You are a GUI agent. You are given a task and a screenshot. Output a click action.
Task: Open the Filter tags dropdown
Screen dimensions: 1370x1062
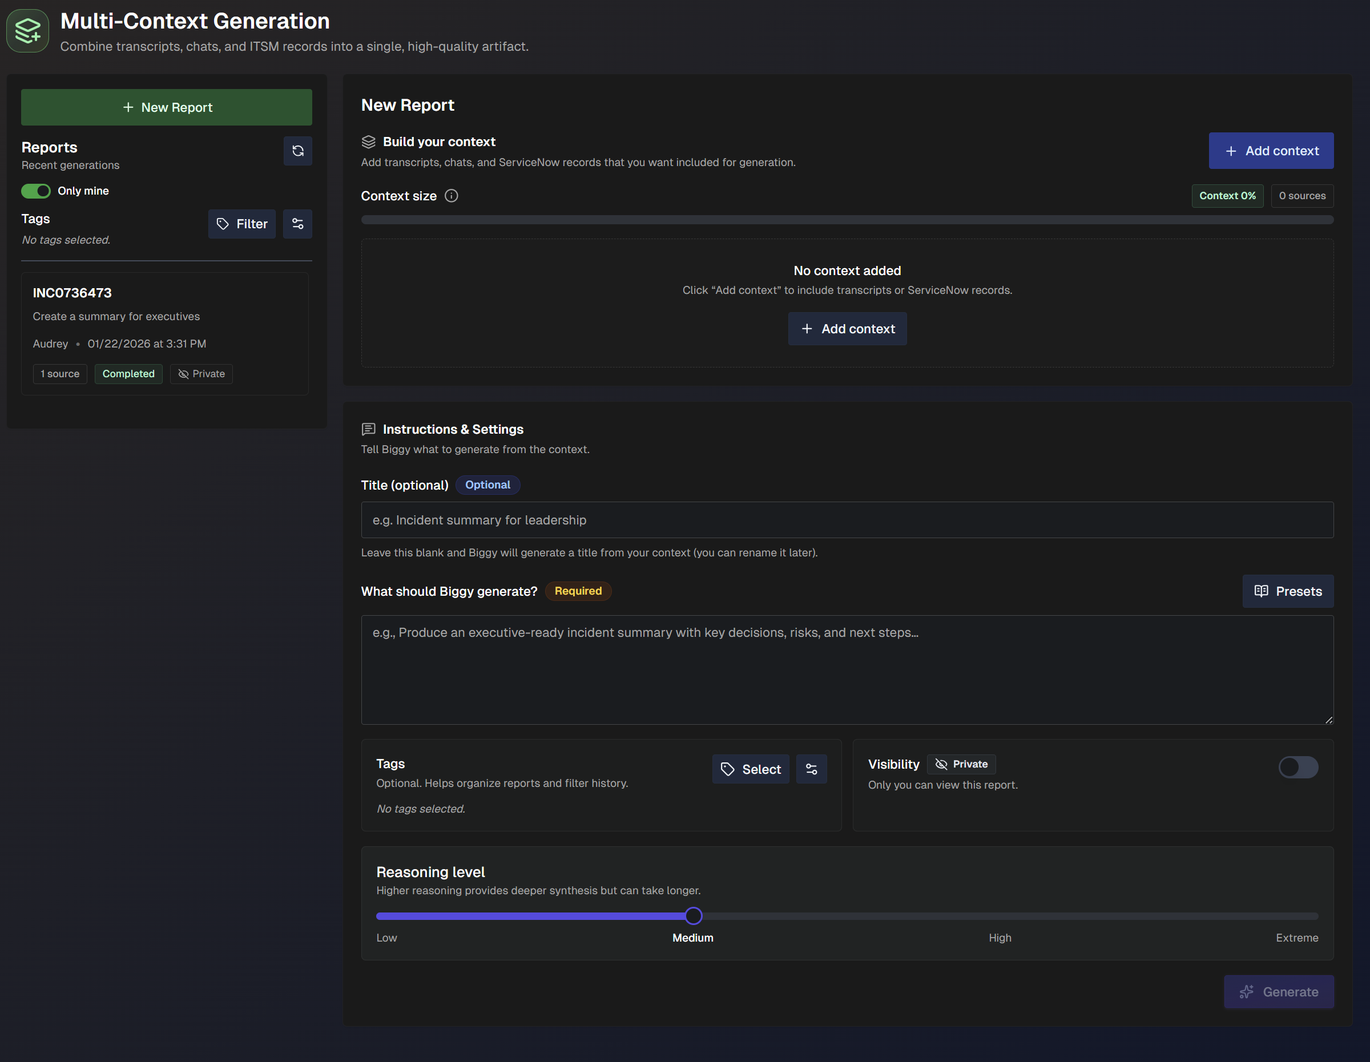tap(241, 224)
